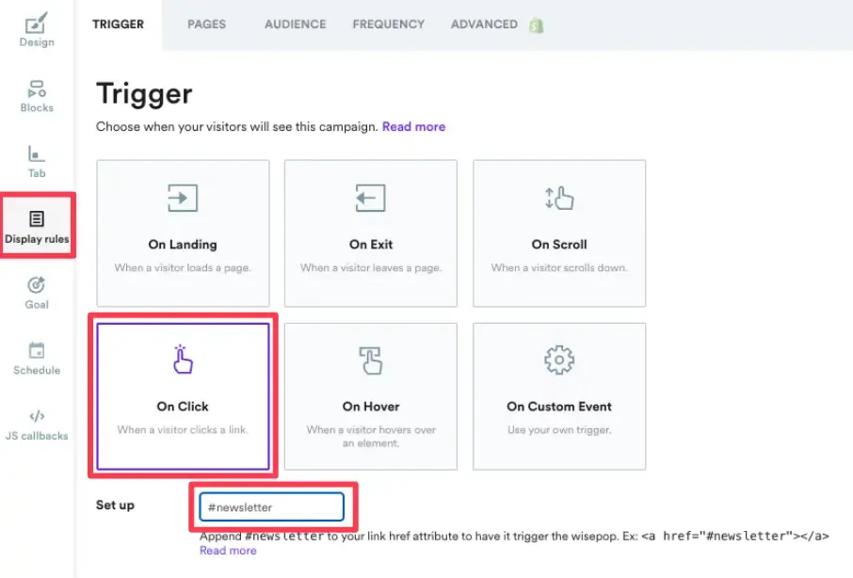Switch to the Pages tab
853x578 pixels.
pos(207,24)
